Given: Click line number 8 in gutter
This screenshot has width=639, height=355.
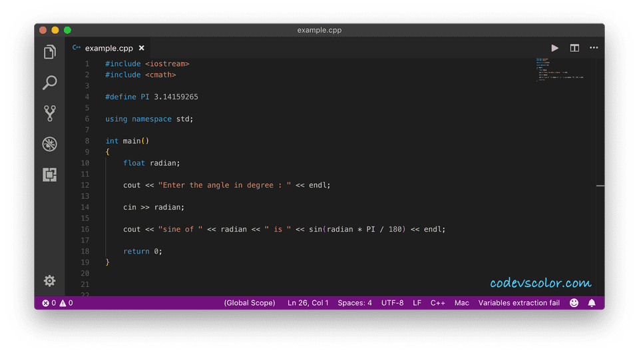Looking at the screenshot, I should click(87, 141).
